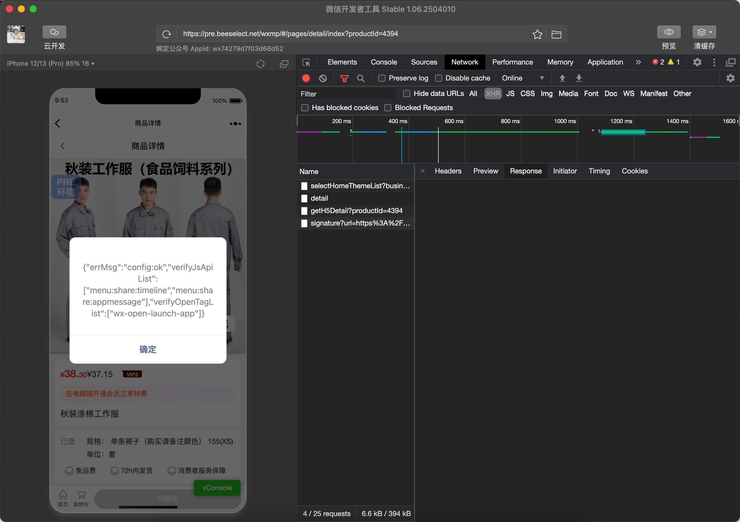Toggle the network filter funnel icon
Viewport: 740px width, 522px height.
click(344, 78)
